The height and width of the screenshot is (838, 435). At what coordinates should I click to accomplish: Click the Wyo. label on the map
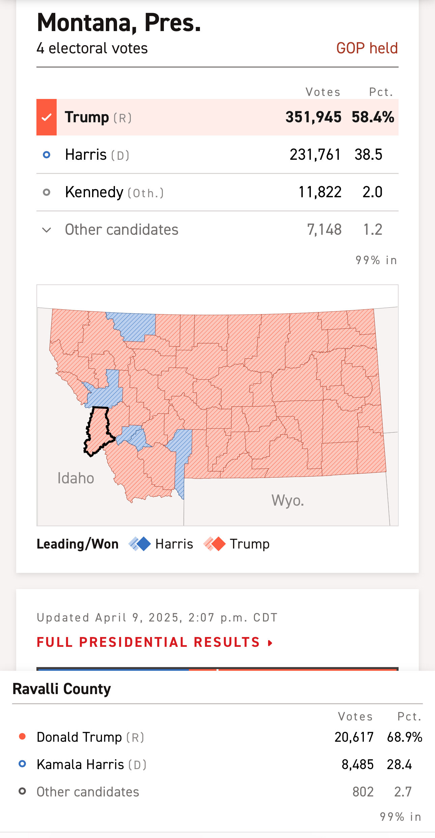click(x=288, y=501)
